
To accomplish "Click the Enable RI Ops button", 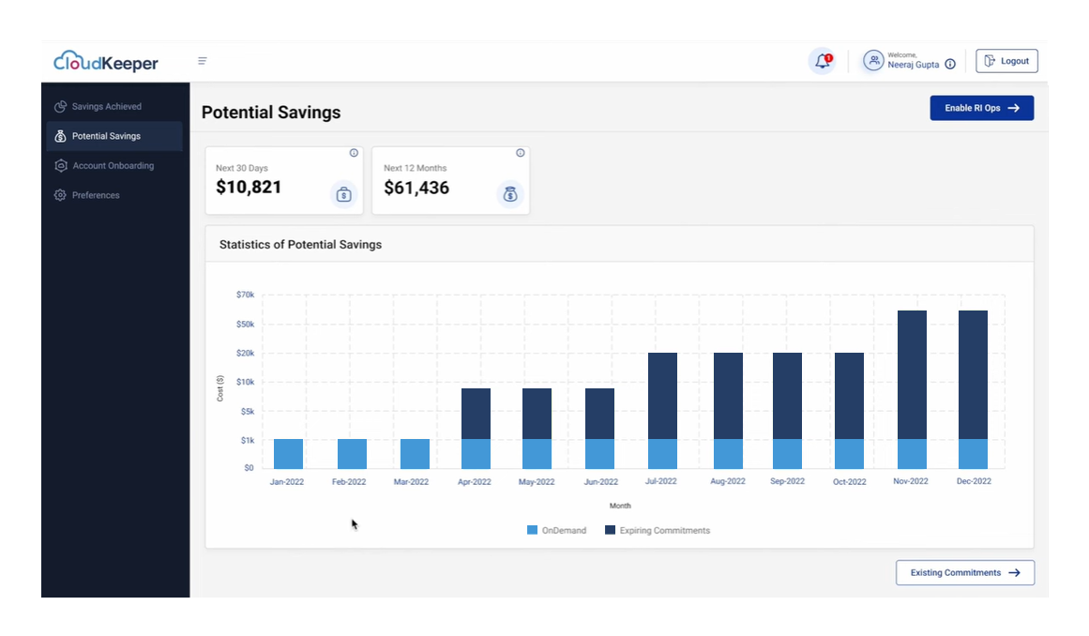I will pyautogui.click(x=981, y=108).
